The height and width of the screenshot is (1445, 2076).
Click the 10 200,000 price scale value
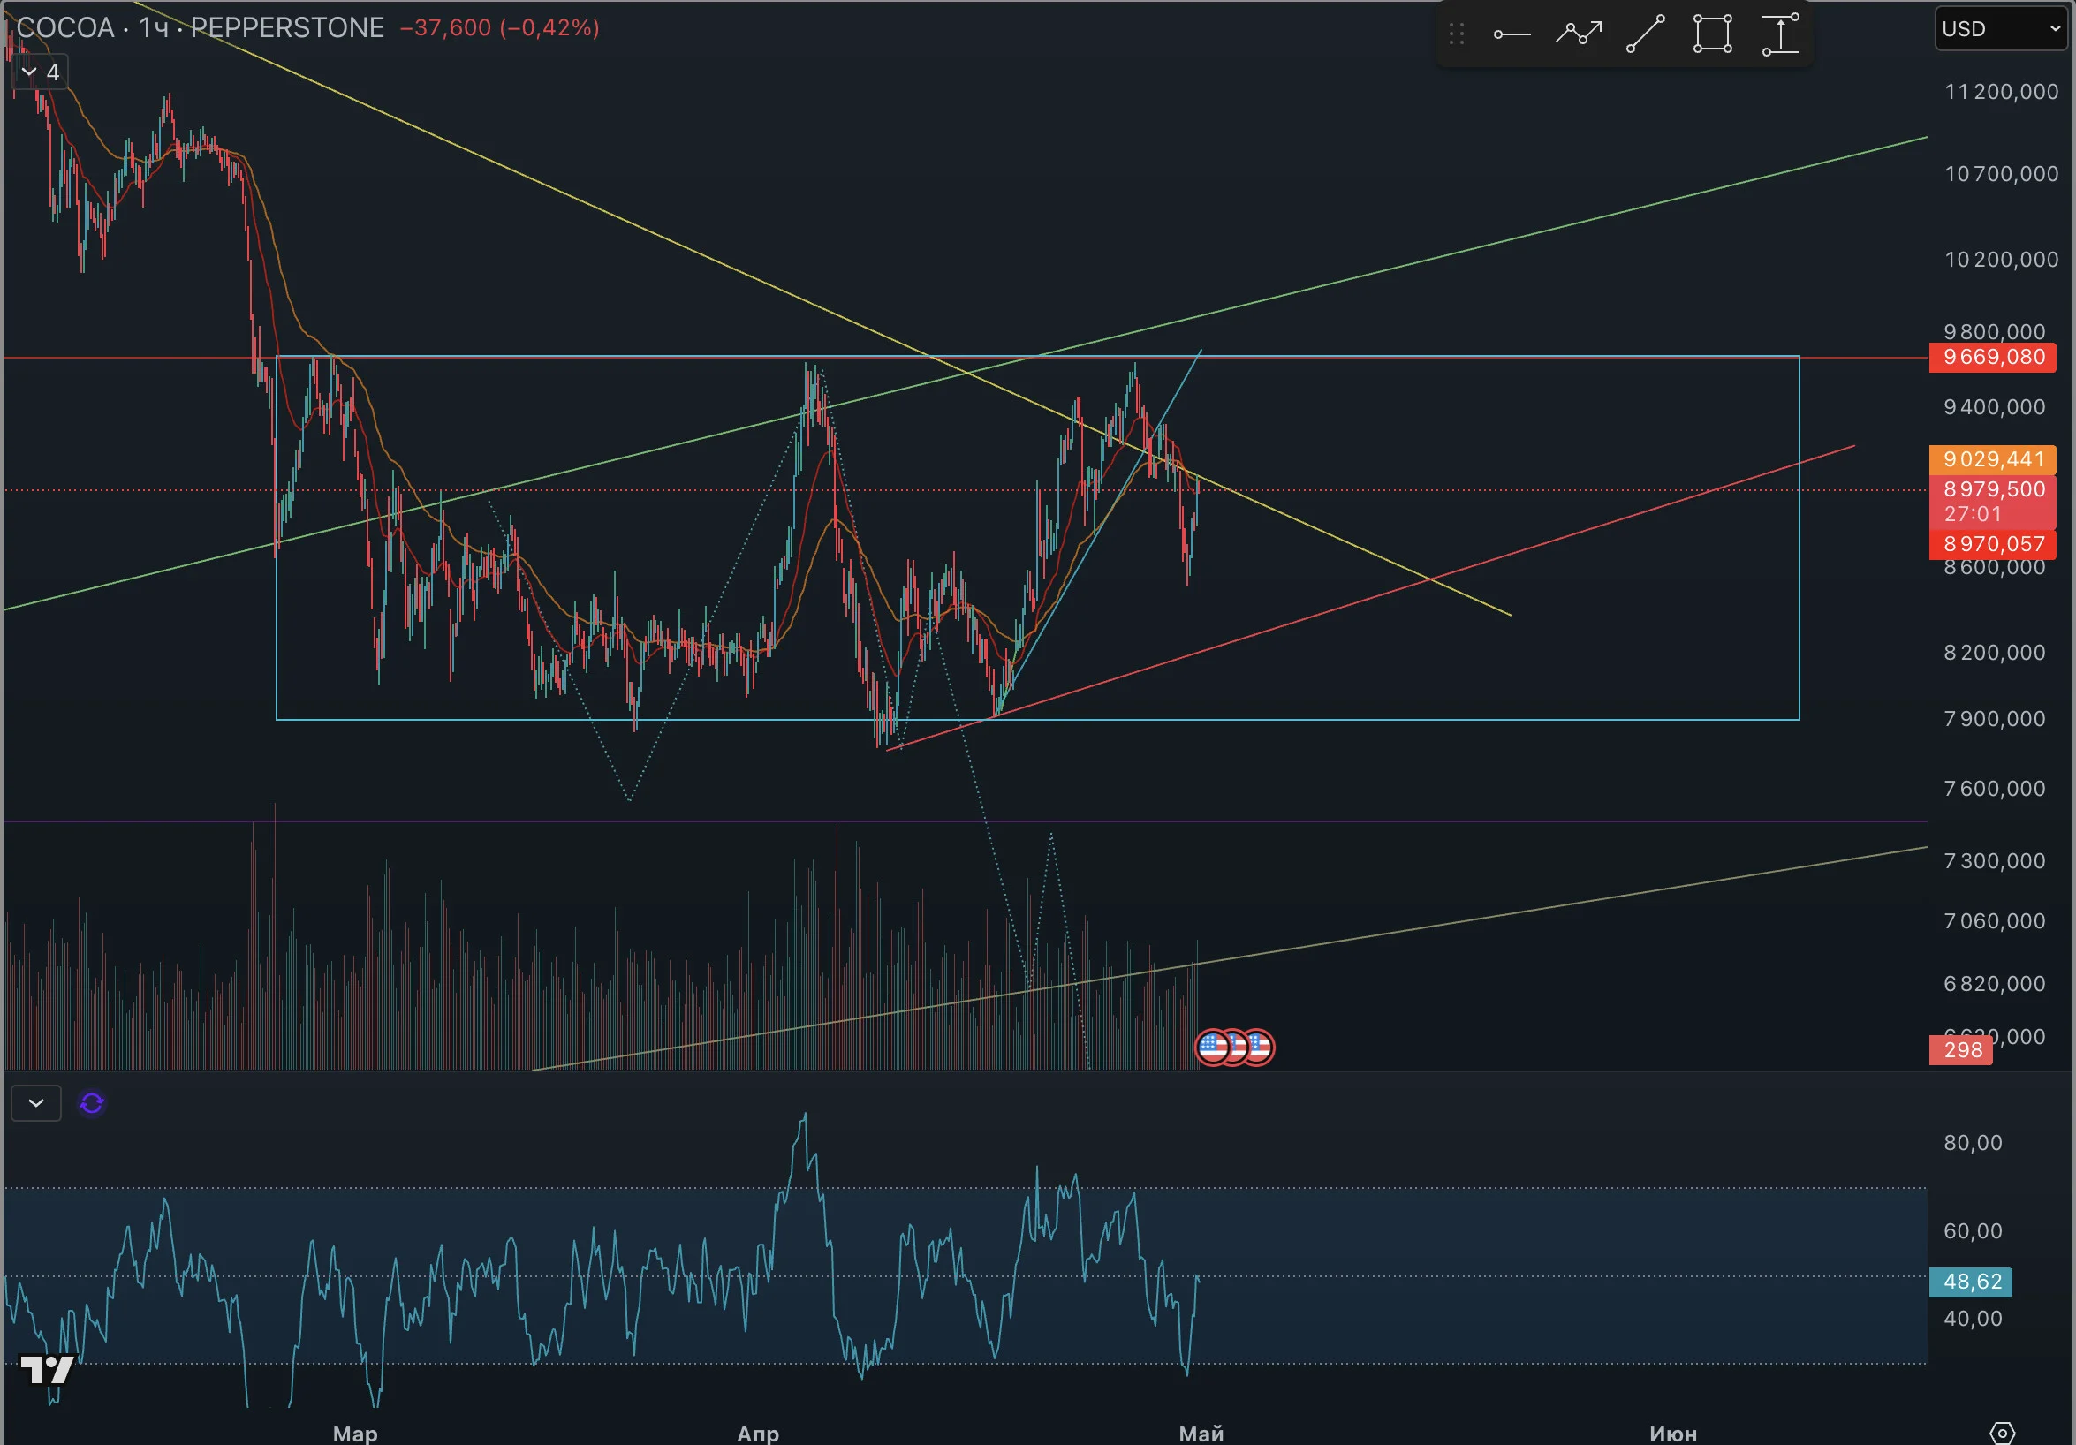tap(2001, 260)
